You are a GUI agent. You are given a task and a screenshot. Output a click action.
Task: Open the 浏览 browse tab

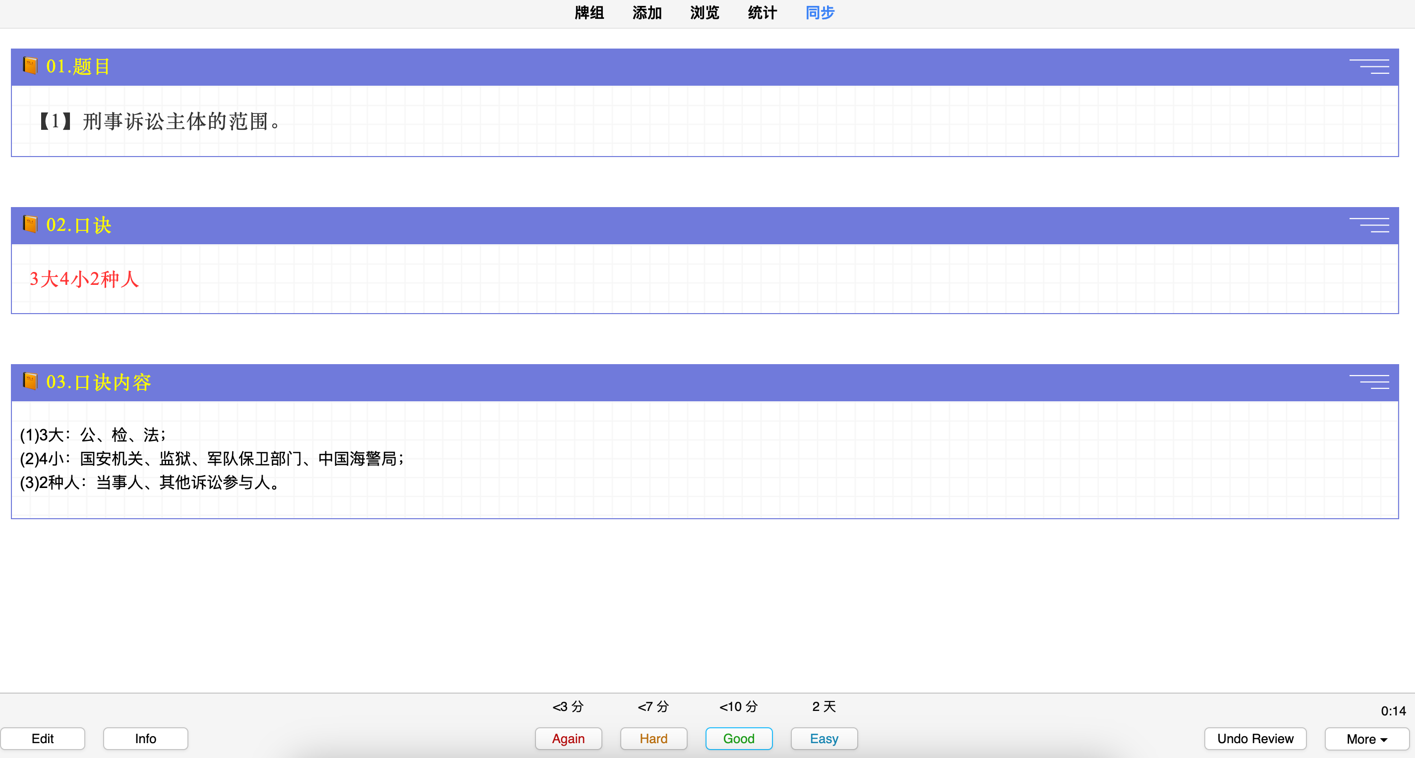[704, 12]
